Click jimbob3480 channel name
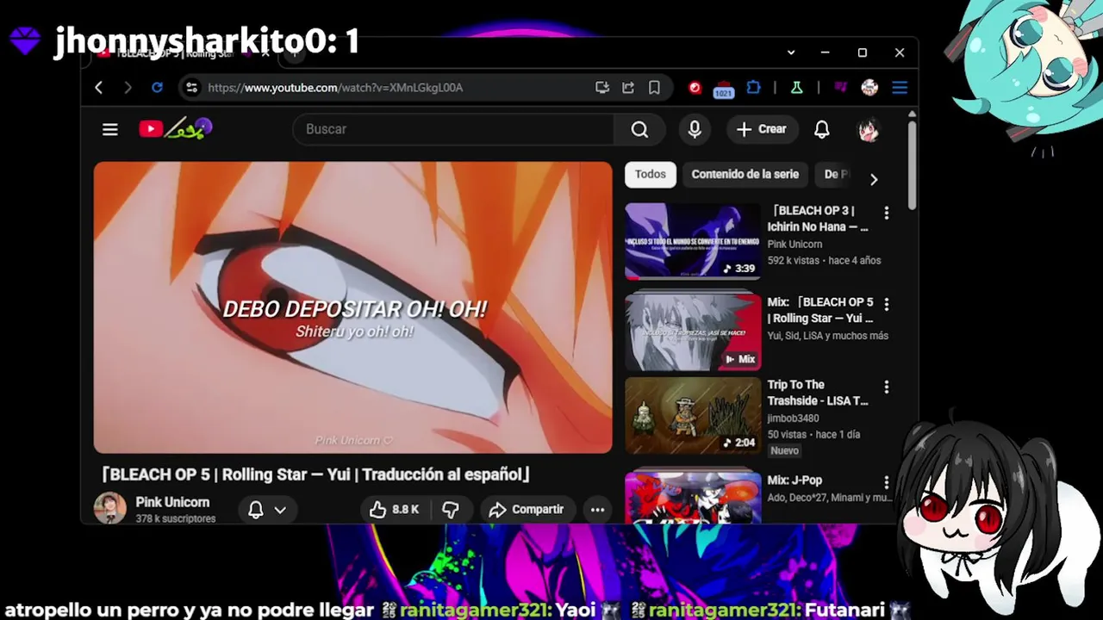The image size is (1103, 620). (793, 418)
